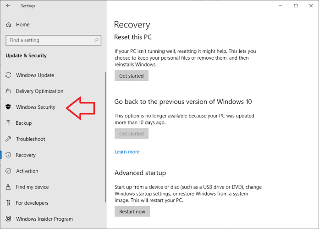The image size is (319, 229).
Task: Click disabled Get started under Go back
Action: pyautogui.click(x=132, y=134)
